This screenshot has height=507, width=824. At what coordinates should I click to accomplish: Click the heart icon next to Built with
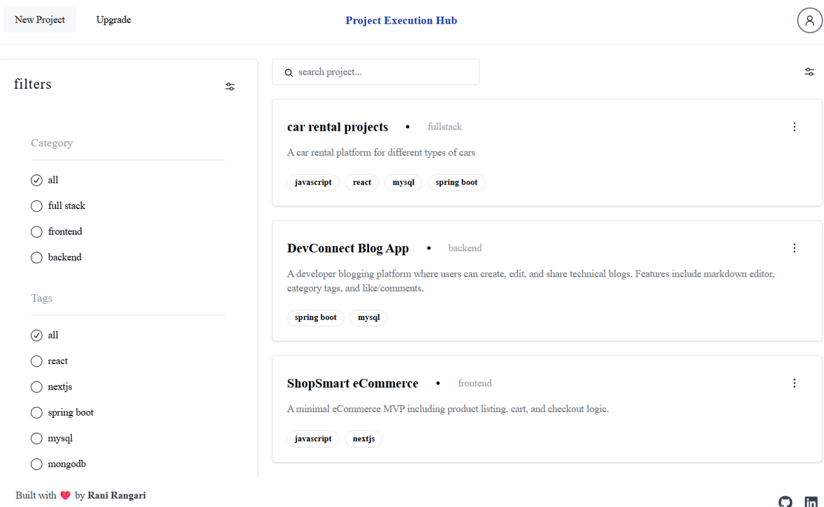tap(65, 495)
